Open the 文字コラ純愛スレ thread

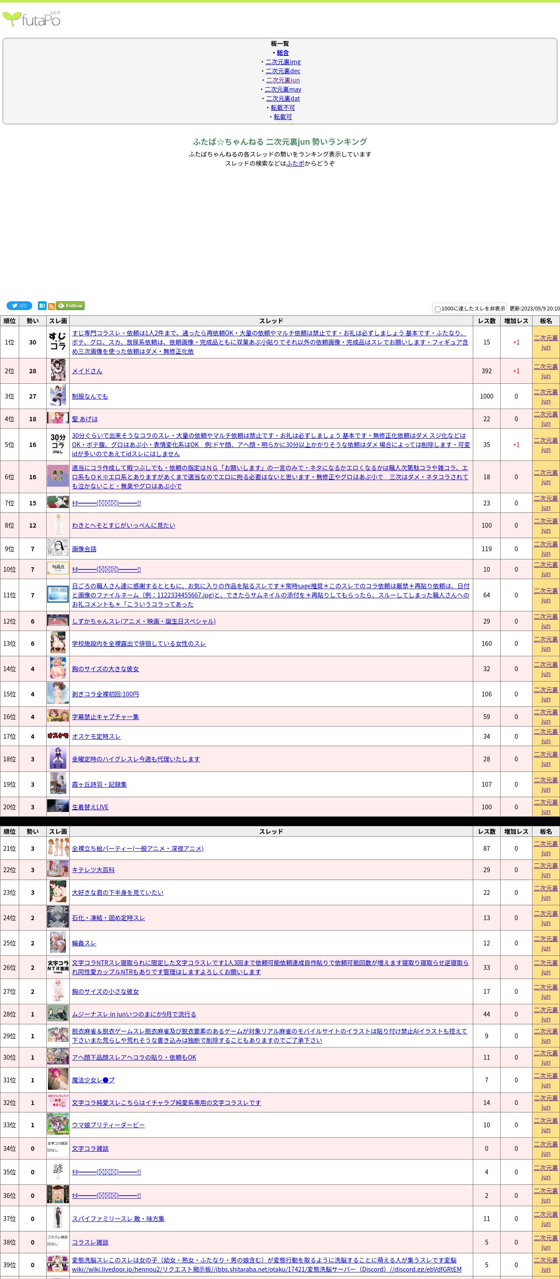pos(166,1102)
